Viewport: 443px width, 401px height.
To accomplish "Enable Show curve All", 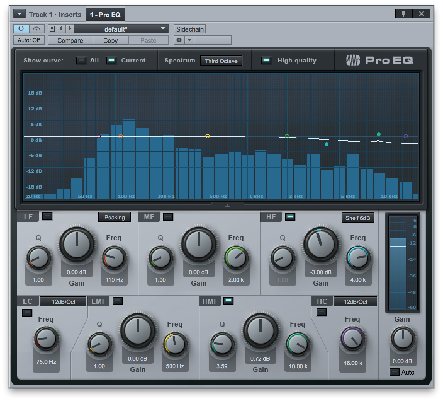I will pyautogui.click(x=81, y=60).
